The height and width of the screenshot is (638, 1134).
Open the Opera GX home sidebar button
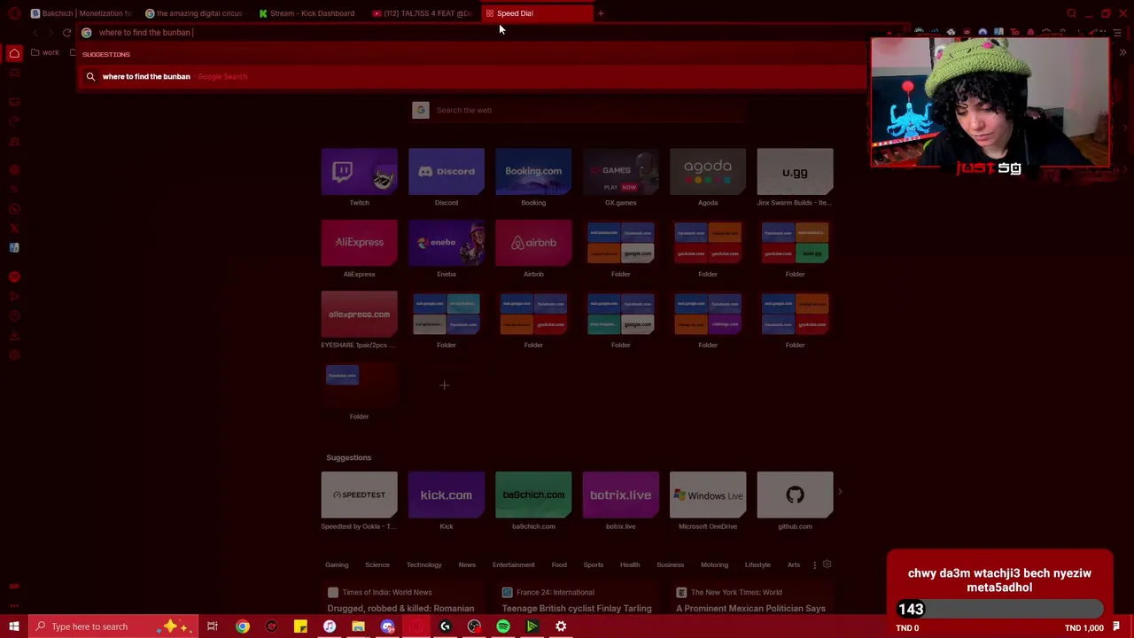coord(14,53)
